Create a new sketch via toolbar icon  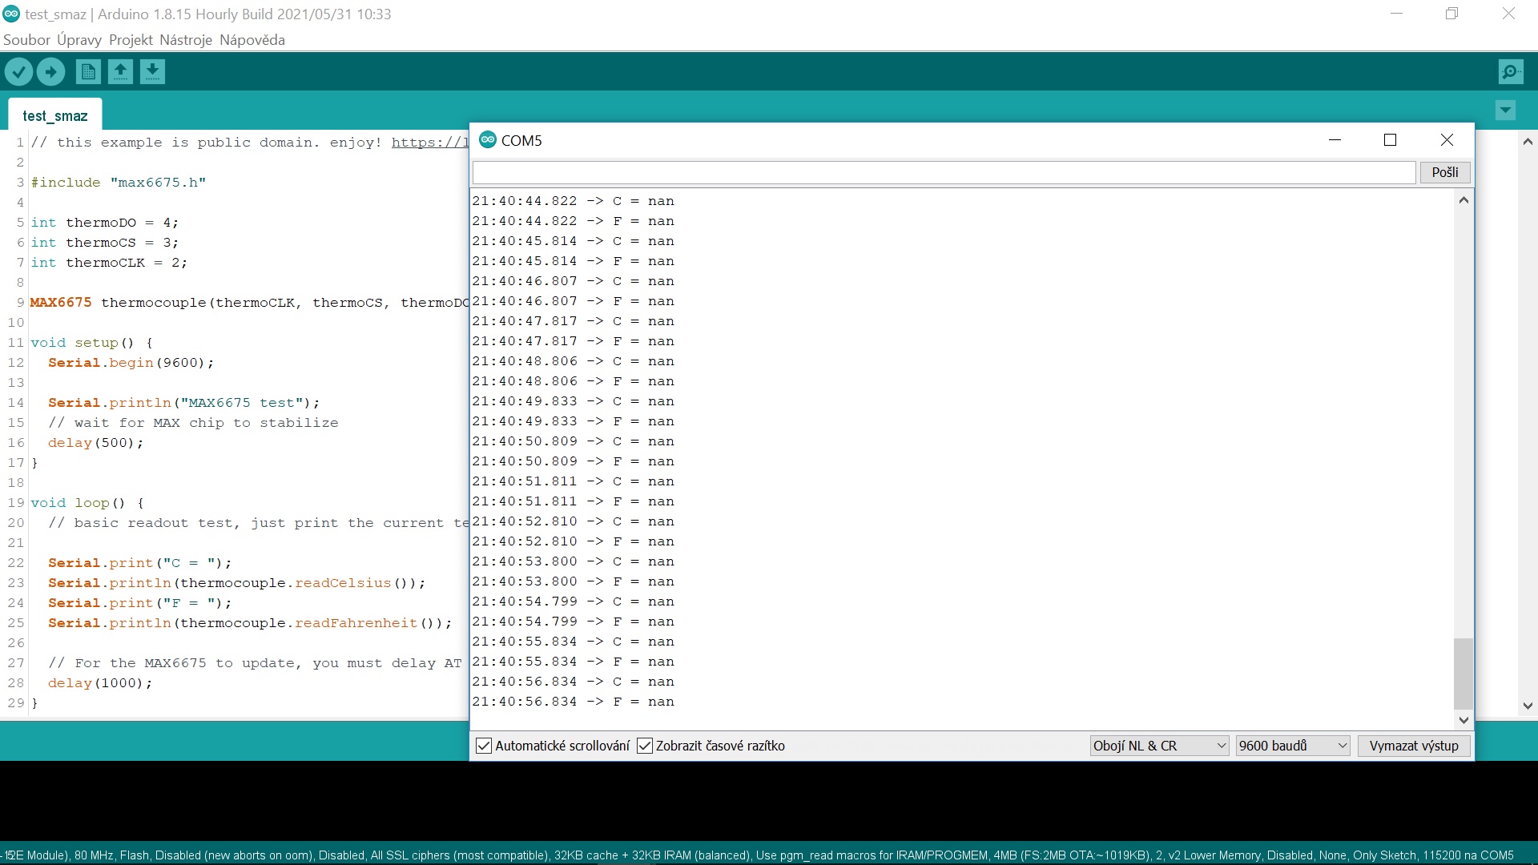tap(88, 72)
